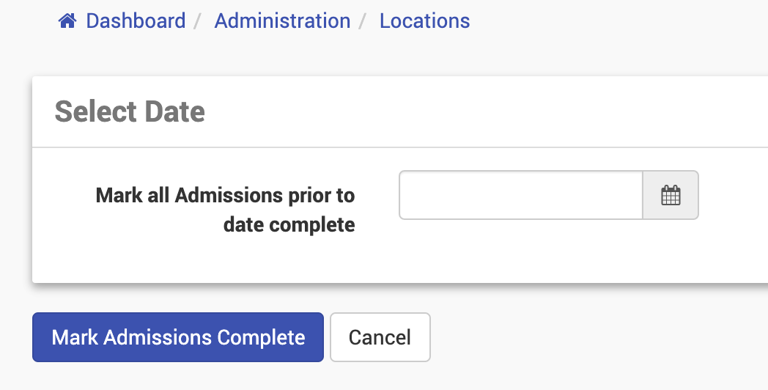Click the slash separator after Administration
The image size is (768, 390).
(363, 21)
